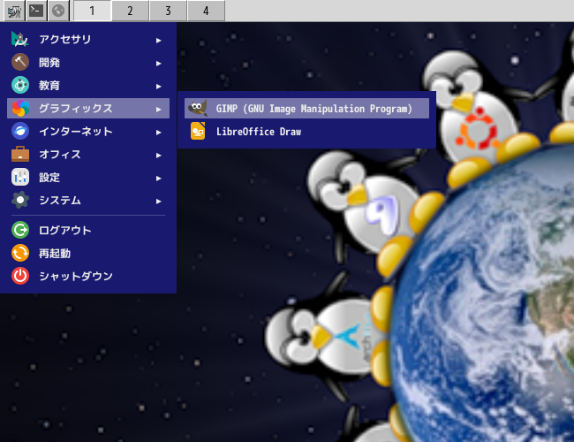574x442 pixels.
Task: Switch to workspace 2
Action: [131, 11]
